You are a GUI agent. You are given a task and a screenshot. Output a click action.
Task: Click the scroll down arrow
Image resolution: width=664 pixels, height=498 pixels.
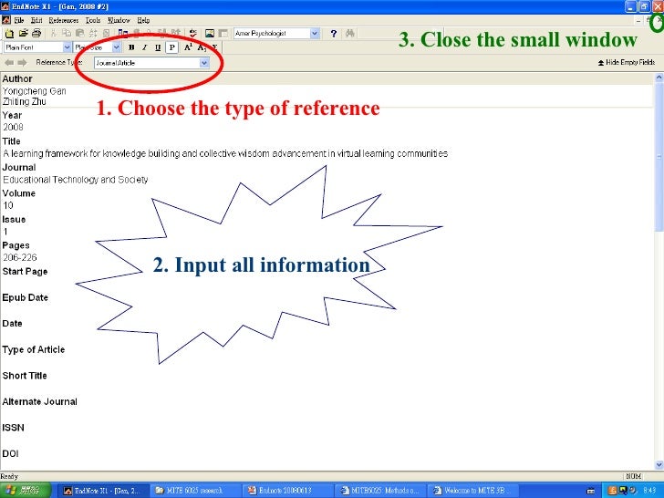(x=659, y=464)
